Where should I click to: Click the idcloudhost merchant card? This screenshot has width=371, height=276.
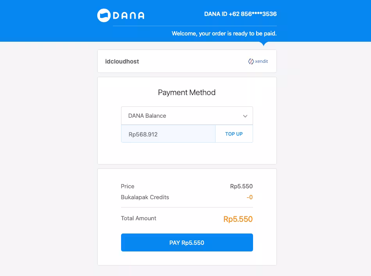187,61
